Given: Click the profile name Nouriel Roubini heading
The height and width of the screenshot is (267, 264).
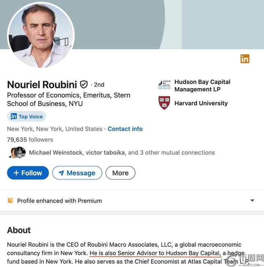Looking at the screenshot, I should [x=43, y=85].
